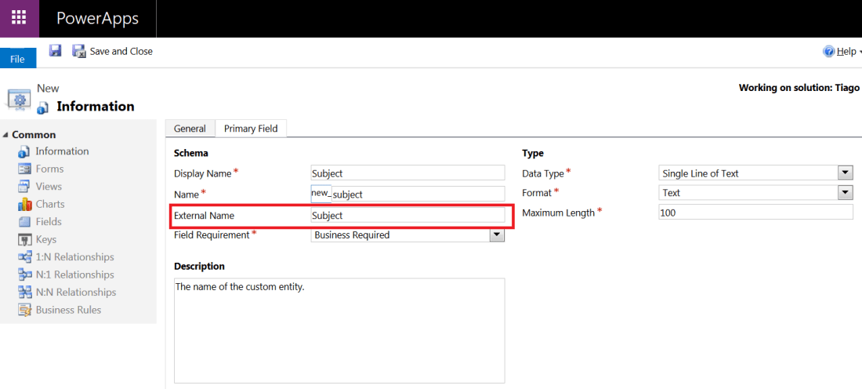This screenshot has width=862, height=389.
Task: Switch to the General tab
Action: [x=190, y=129]
